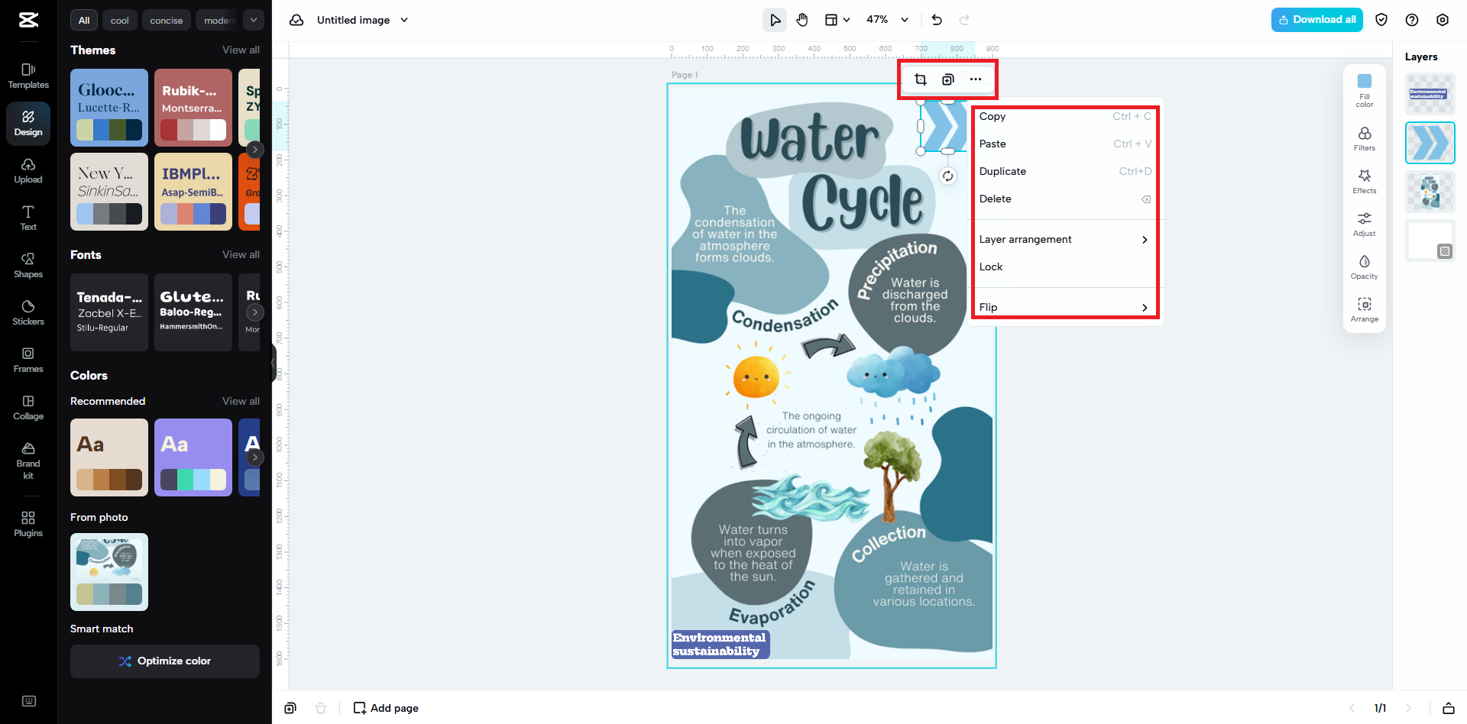This screenshot has height=724, width=1467.
Task: Expand the Layer arrangement submenu
Action: pyautogui.click(x=1064, y=240)
